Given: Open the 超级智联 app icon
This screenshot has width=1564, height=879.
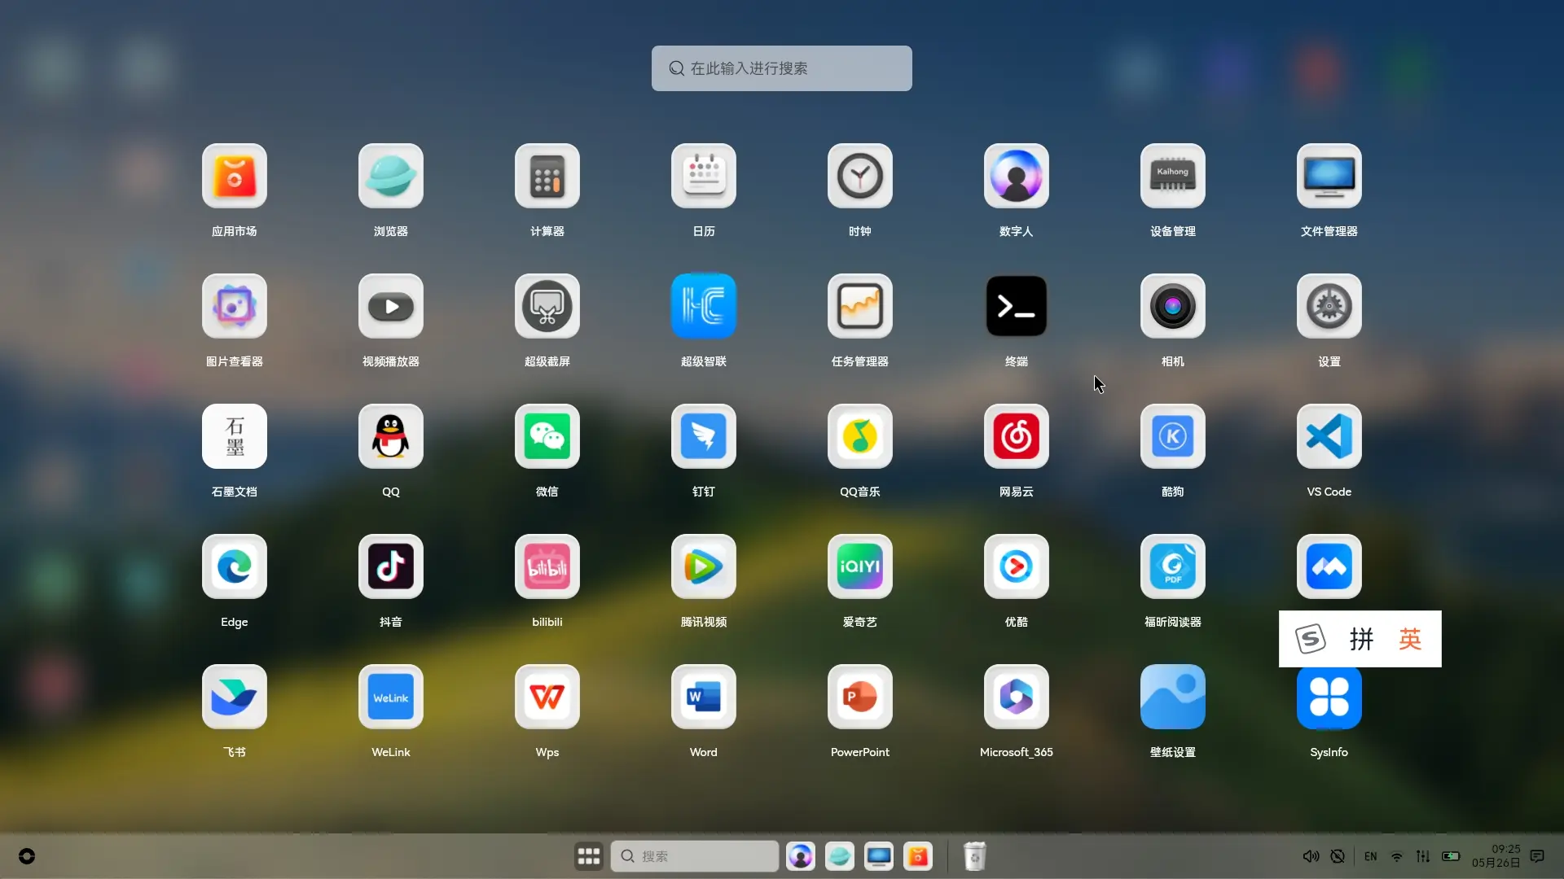Looking at the screenshot, I should (704, 306).
